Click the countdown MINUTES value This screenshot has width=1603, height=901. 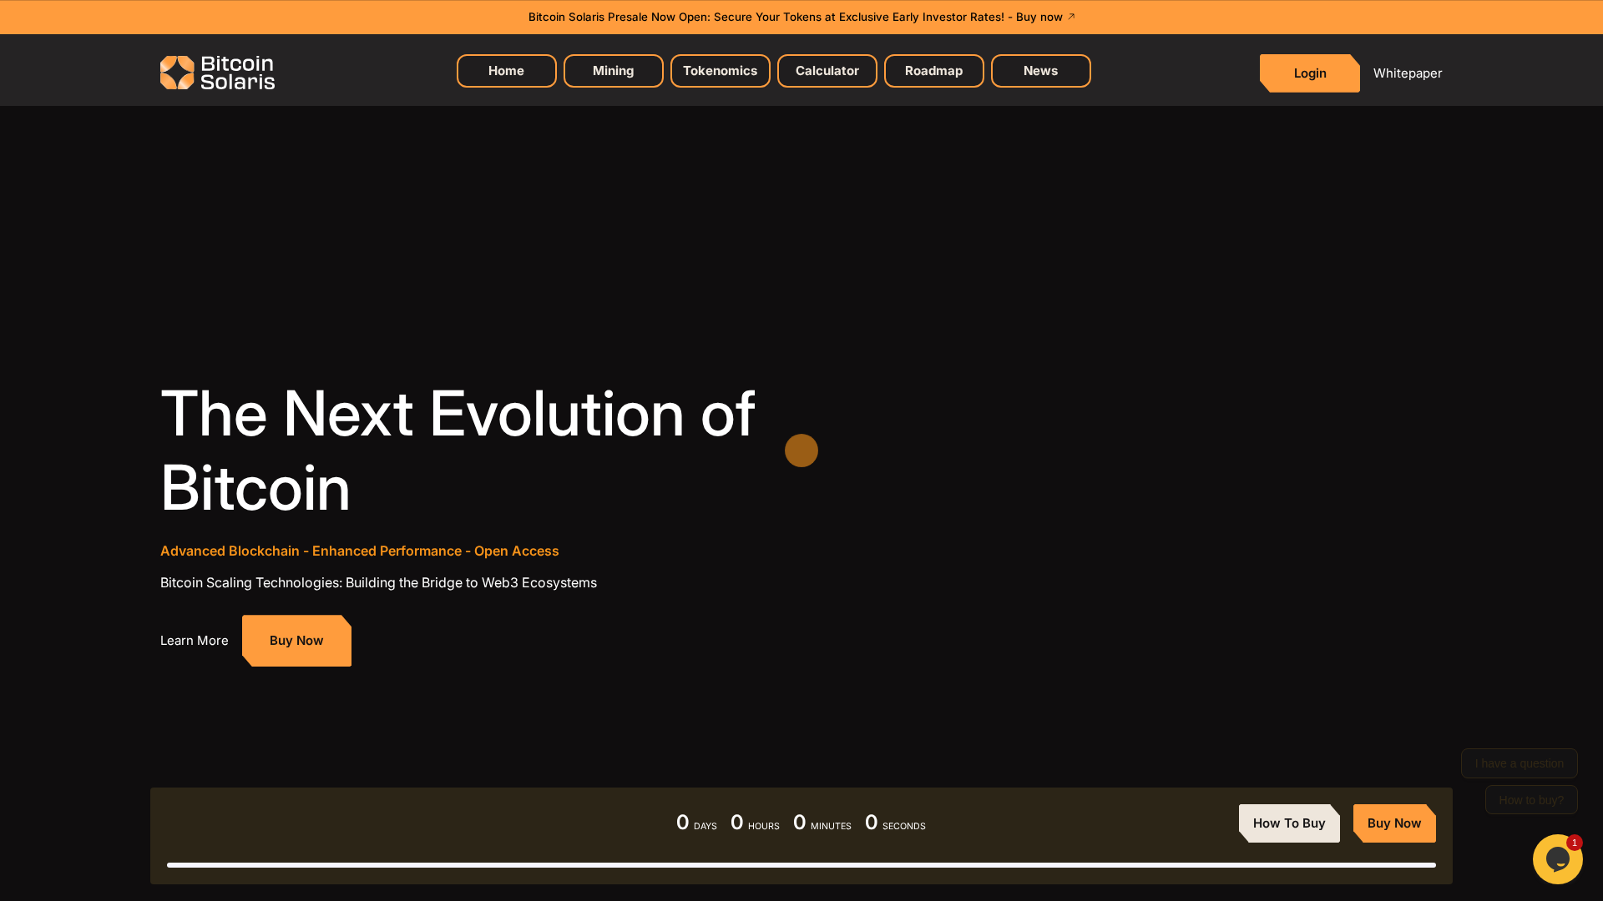pyautogui.click(x=799, y=822)
